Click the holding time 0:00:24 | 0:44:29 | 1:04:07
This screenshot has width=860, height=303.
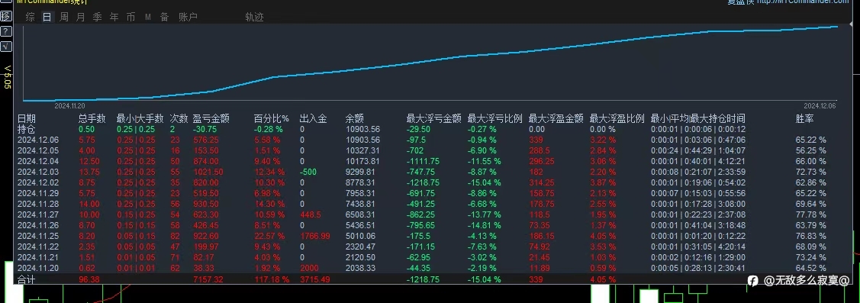click(698, 150)
